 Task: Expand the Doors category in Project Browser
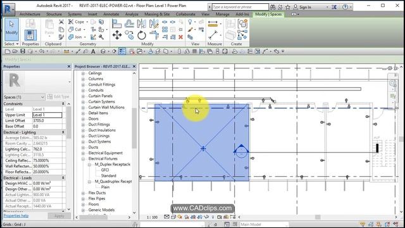pos(83,119)
